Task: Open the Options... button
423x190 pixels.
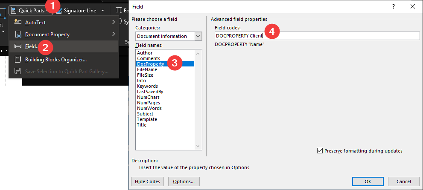Action: coord(184,181)
